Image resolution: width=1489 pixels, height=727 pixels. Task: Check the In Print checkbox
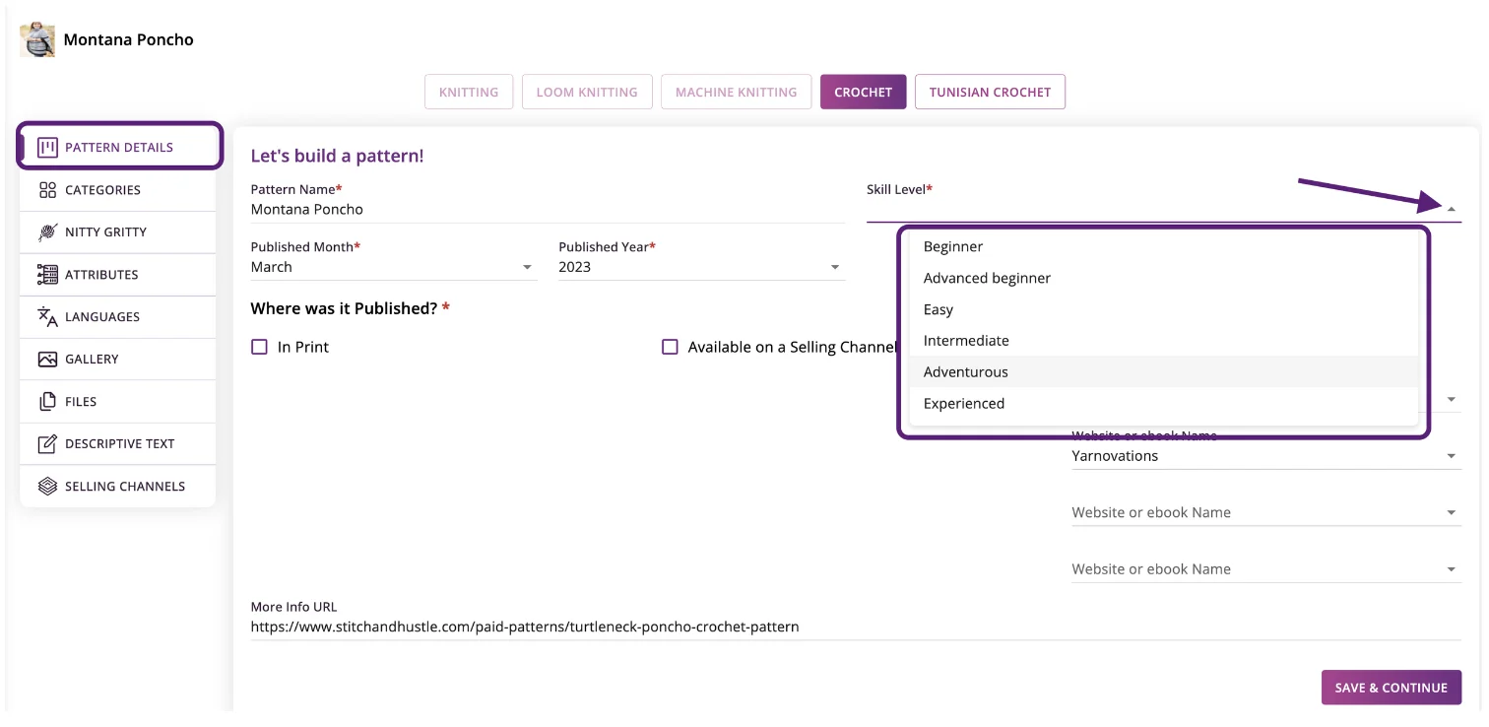point(260,347)
